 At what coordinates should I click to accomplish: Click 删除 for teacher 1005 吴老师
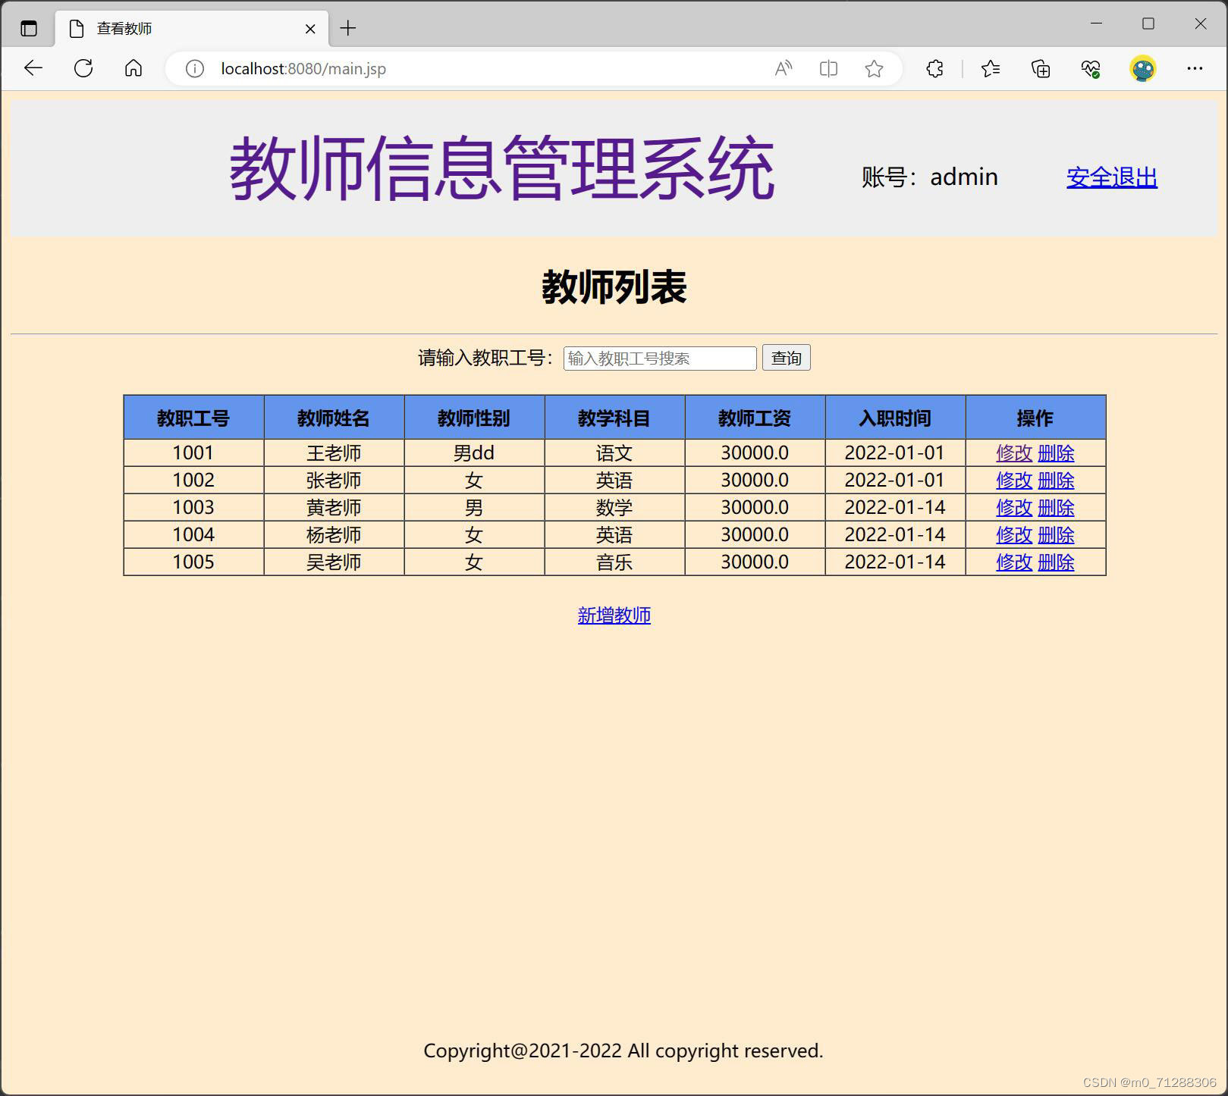pos(1056,562)
